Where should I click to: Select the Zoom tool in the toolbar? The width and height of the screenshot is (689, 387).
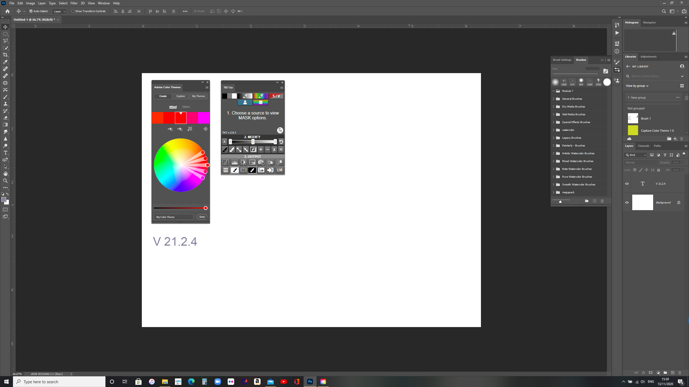coord(5,181)
